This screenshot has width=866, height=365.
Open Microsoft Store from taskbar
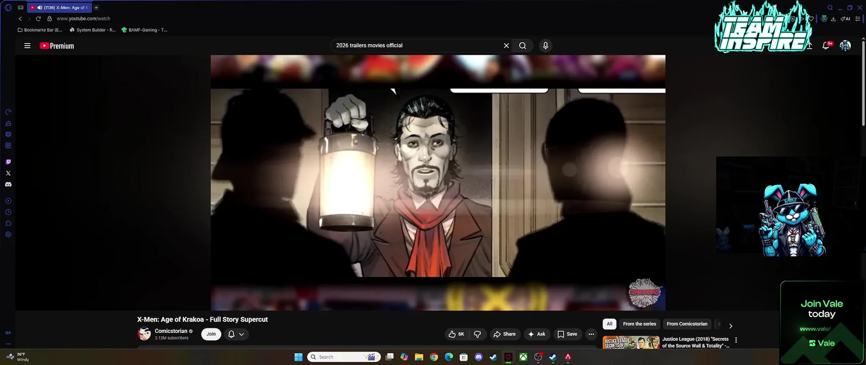point(463,357)
